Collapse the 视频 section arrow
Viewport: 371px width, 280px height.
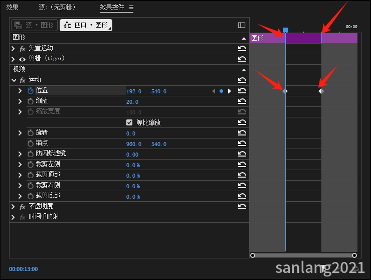(x=244, y=70)
